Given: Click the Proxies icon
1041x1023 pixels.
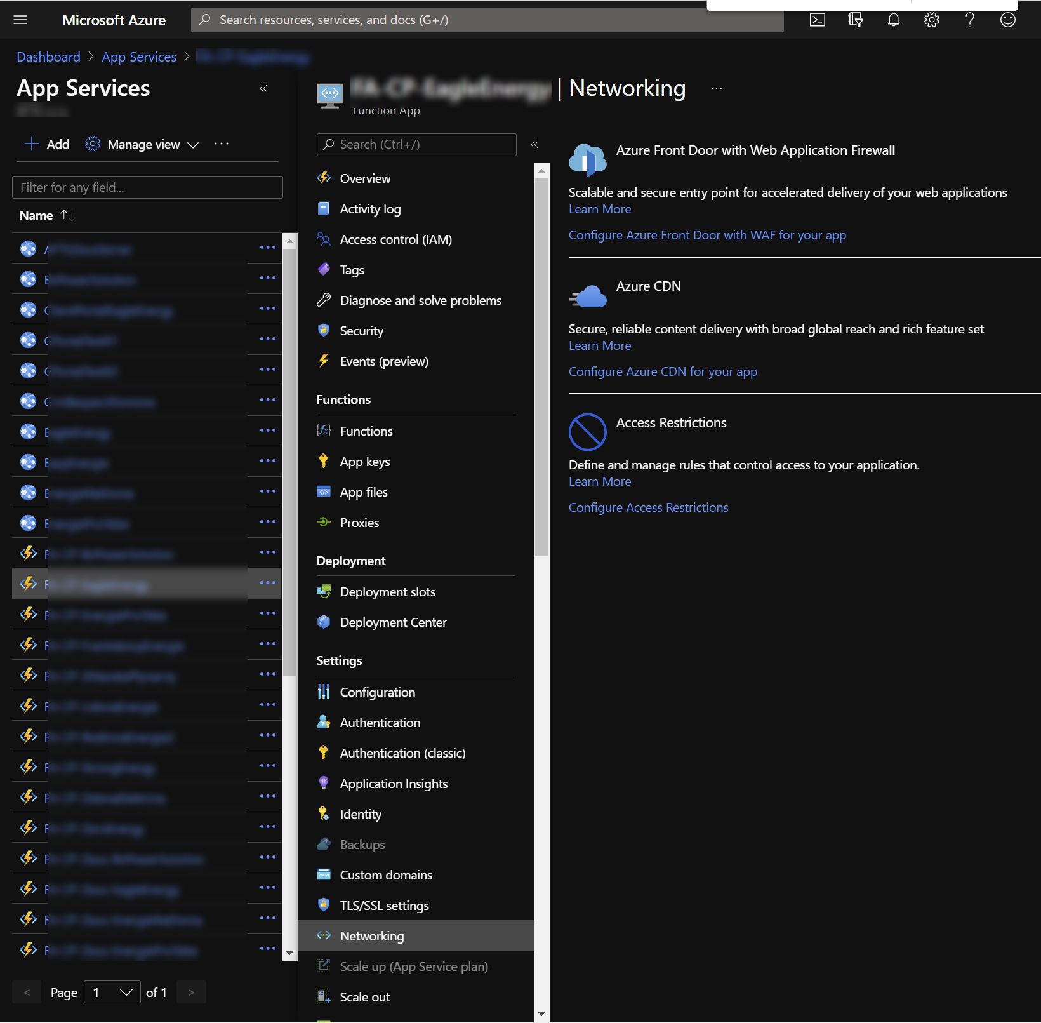Looking at the screenshot, I should [x=324, y=522].
